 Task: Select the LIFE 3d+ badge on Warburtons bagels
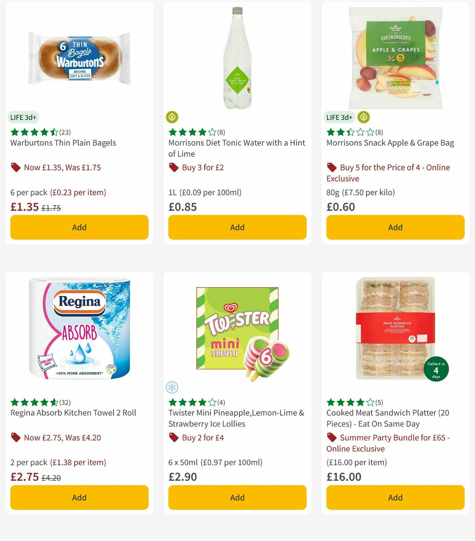(x=24, y=117)
